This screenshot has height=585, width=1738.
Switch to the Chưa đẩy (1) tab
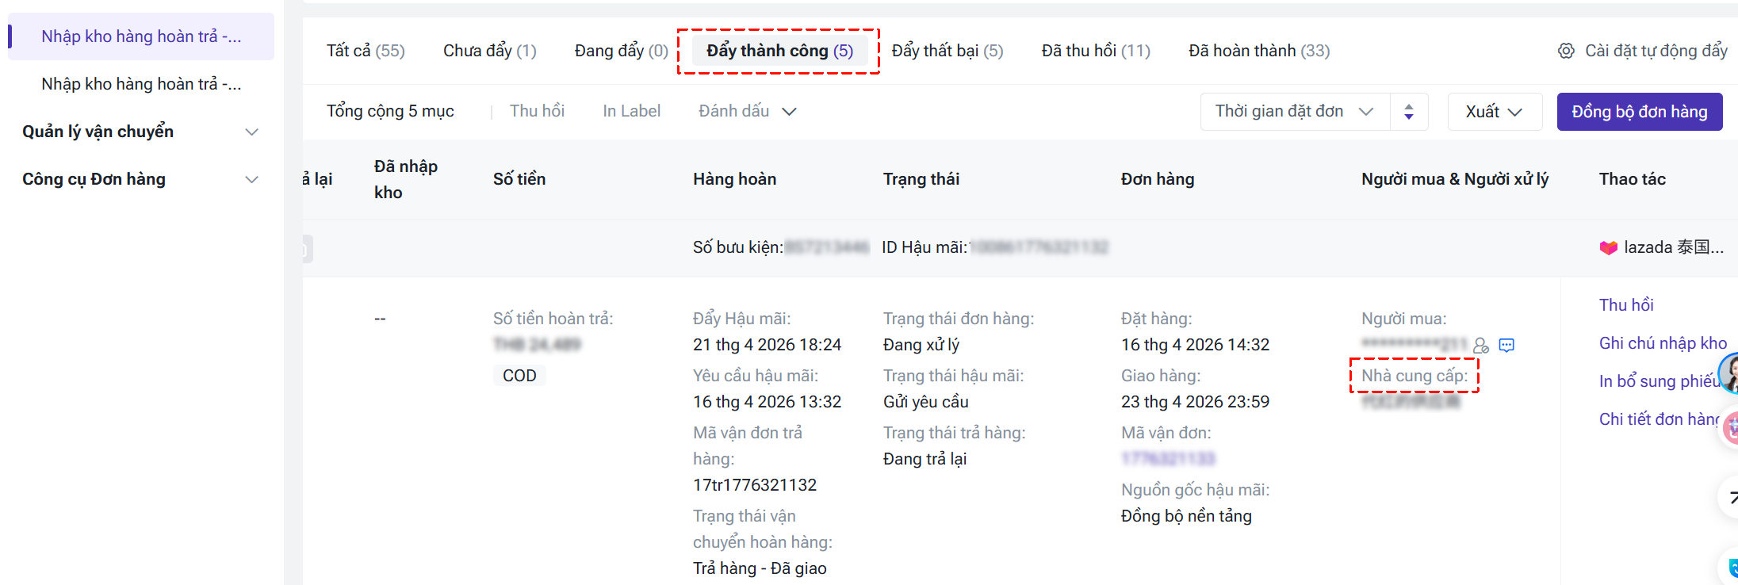490,51
